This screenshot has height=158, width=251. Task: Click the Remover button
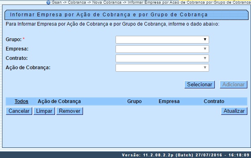pos(70,111)
